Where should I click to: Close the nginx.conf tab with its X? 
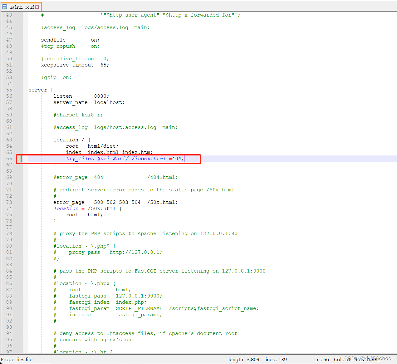(x=37, y=7)
